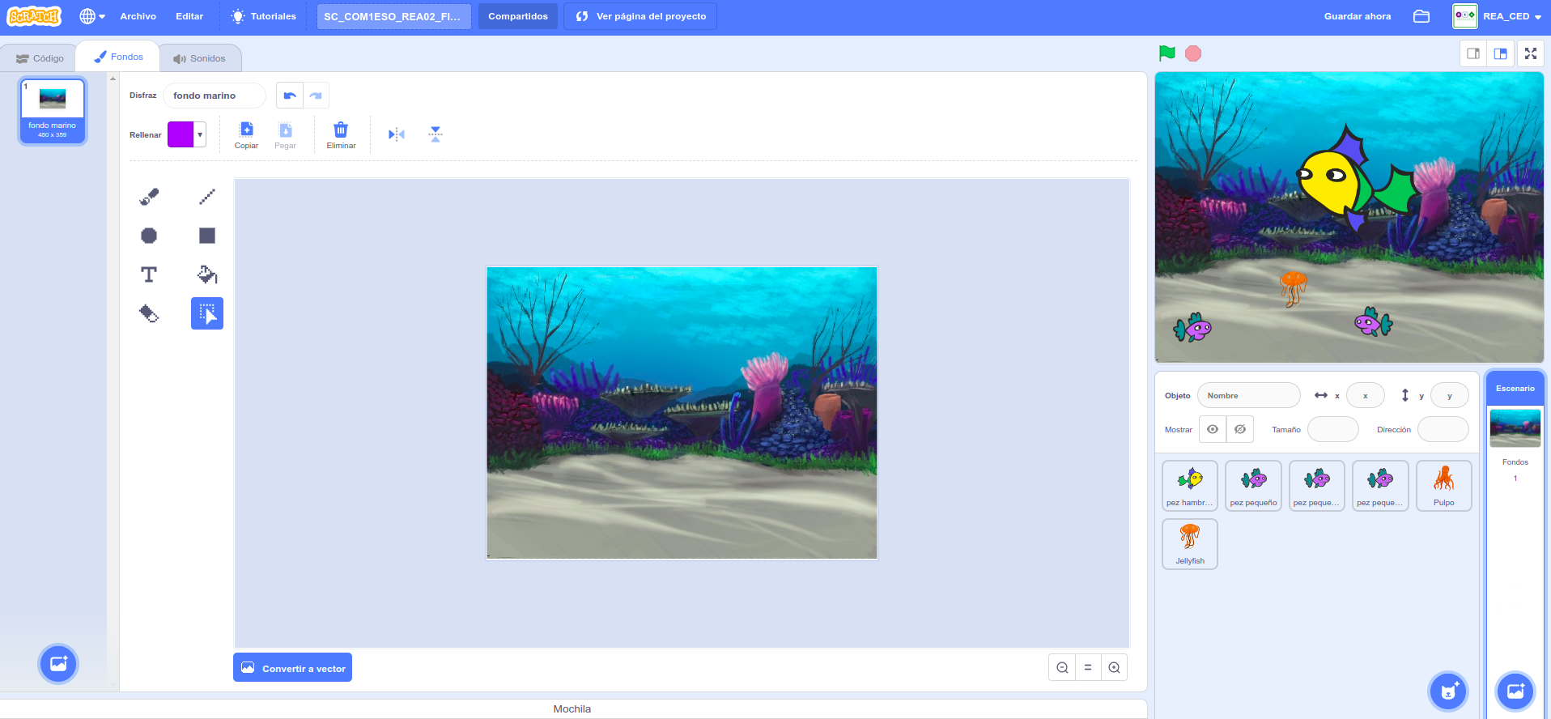Image resolution: width=1551 pixels, height=719 pixels.
Task: Select the Text tool
Action: point(149,274)
